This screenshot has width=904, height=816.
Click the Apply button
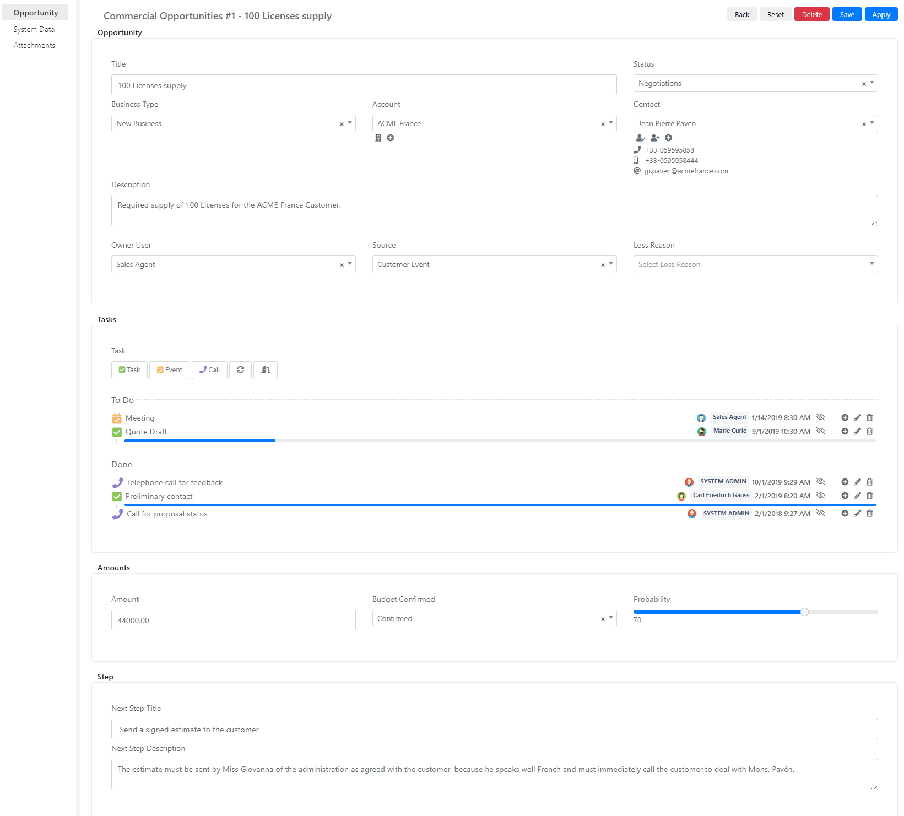tap(881, 14)
